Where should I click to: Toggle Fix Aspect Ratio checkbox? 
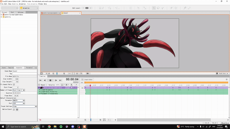[x=14, y=84]
